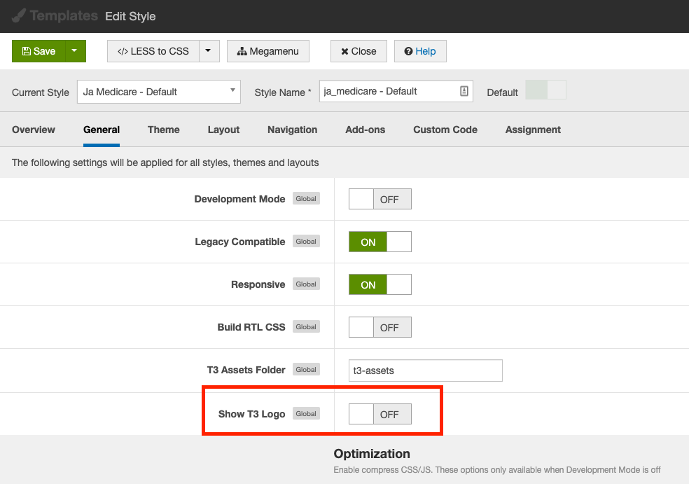Screen dimensions: 689x484
Task: Click the Templates paintbrush icon
Action: 18,16
